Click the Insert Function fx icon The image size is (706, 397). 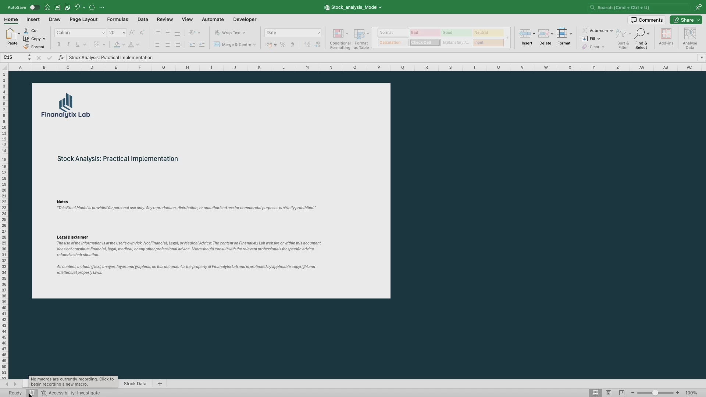point(61,57)
